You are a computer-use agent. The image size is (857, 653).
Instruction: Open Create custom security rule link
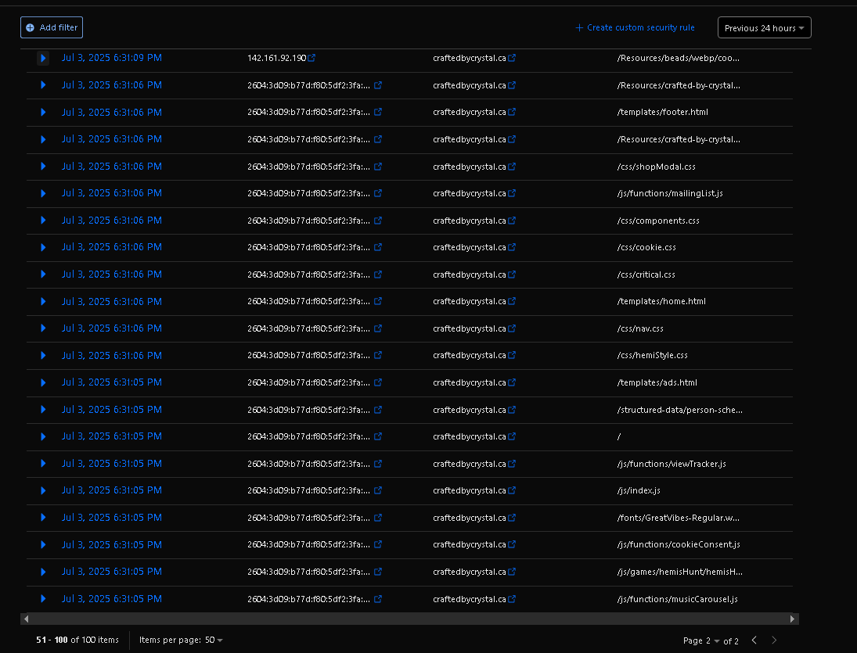[635, 27]
